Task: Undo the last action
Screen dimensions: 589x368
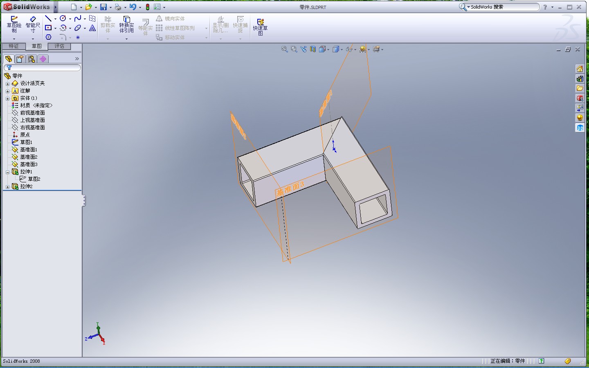Action: tap(133, 7)
